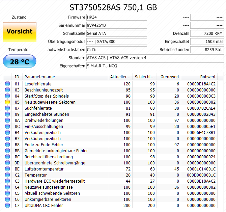
Task: Click the Rohwert column header
Action: pos(199,77)
